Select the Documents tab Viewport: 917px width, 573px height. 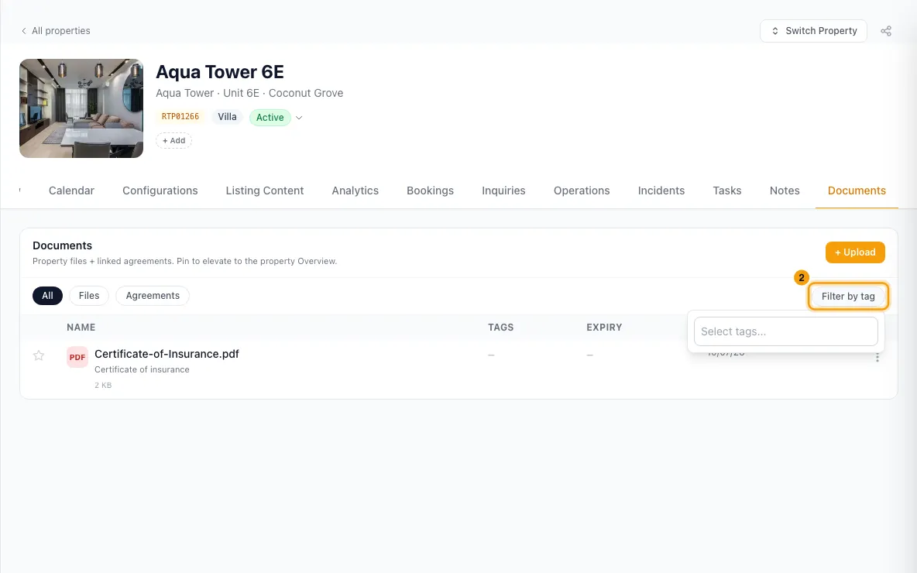coord(857,190)
